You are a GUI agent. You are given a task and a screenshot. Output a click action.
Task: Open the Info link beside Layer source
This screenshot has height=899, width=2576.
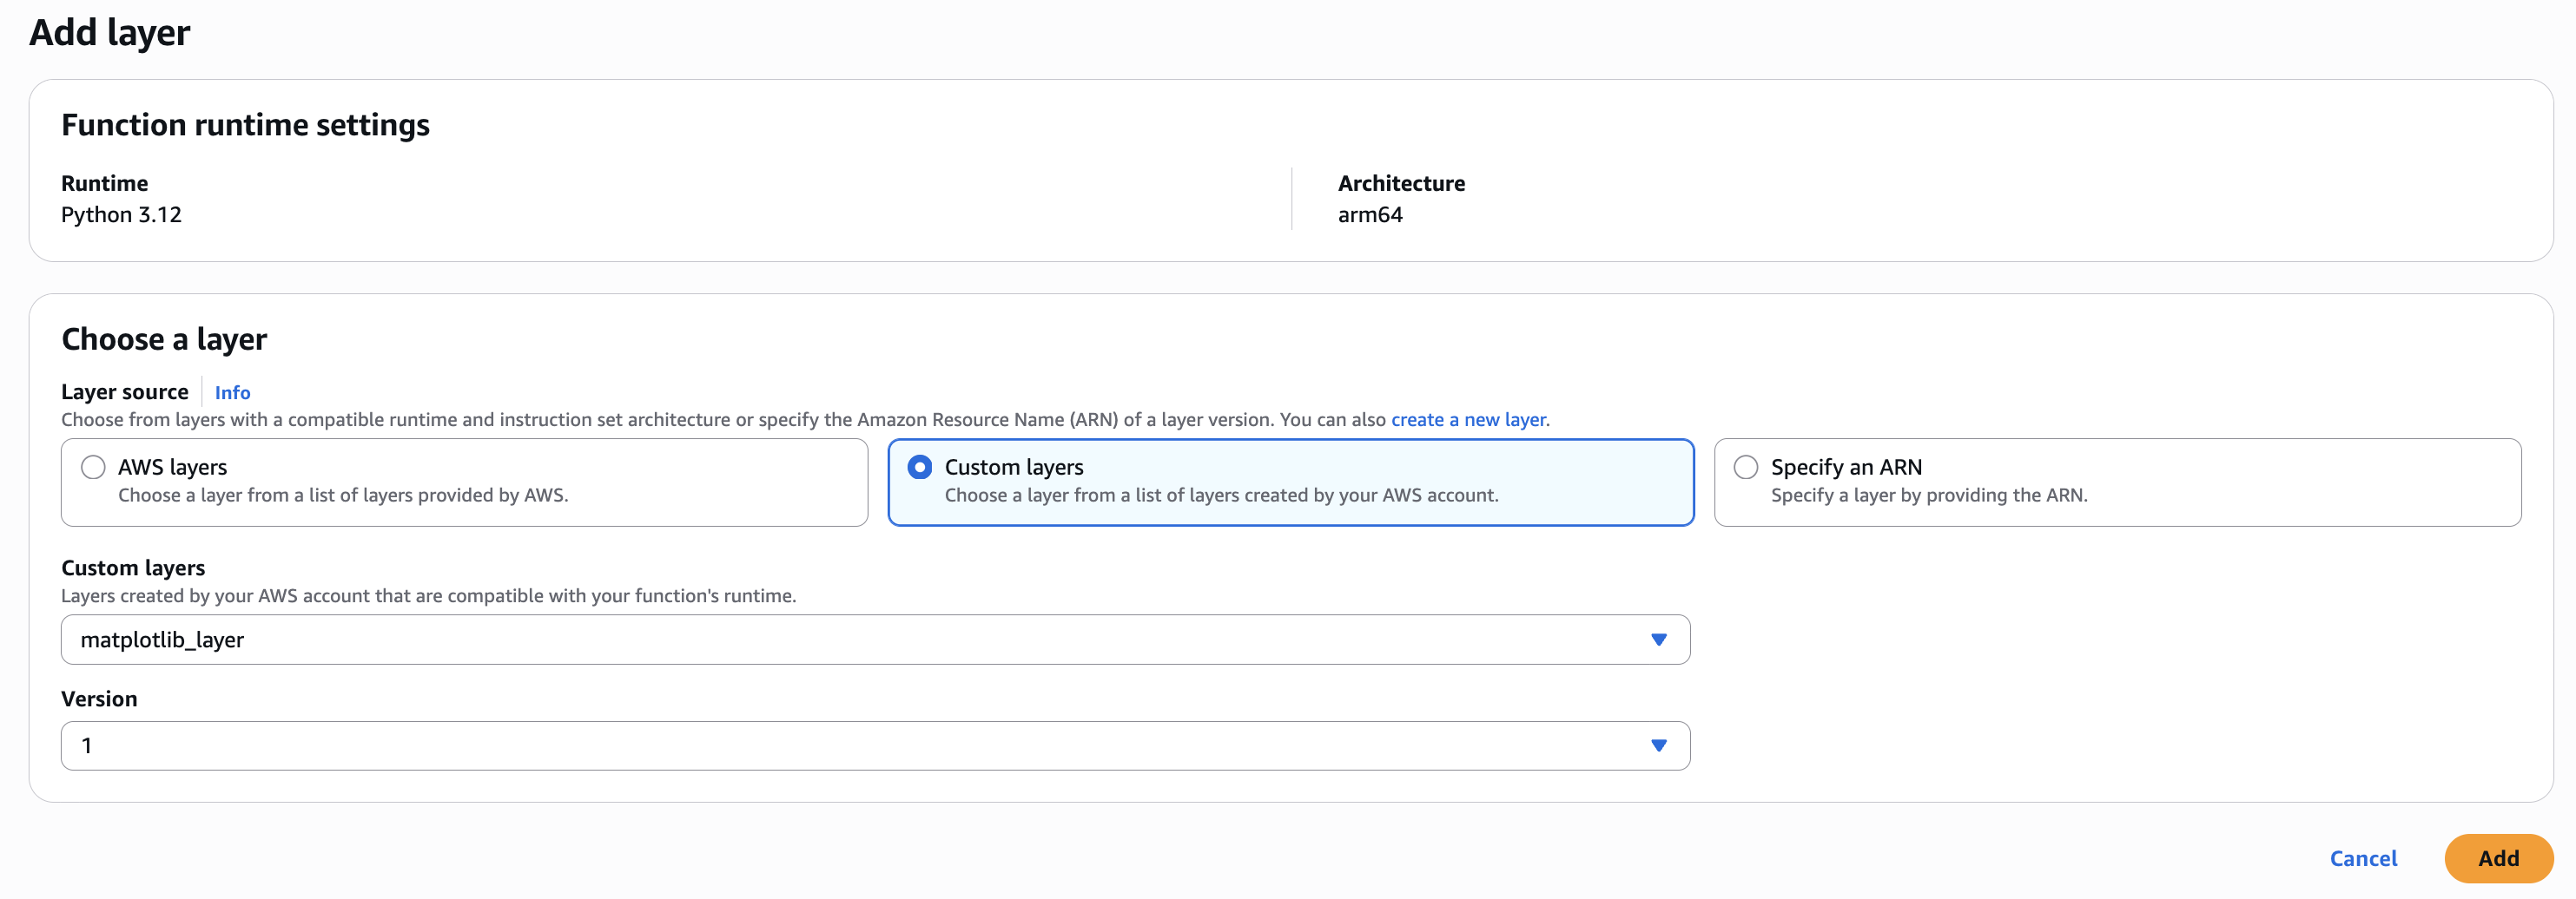232,392
